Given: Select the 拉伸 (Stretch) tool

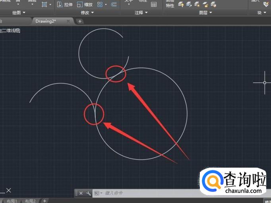Looking at the screenshot, I should tap(65, 4).
